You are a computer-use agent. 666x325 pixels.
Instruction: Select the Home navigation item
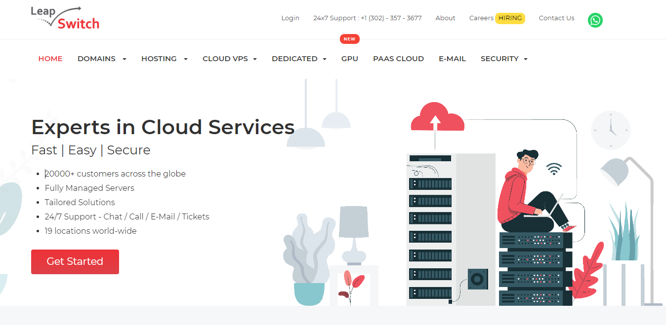click(50, 59)
